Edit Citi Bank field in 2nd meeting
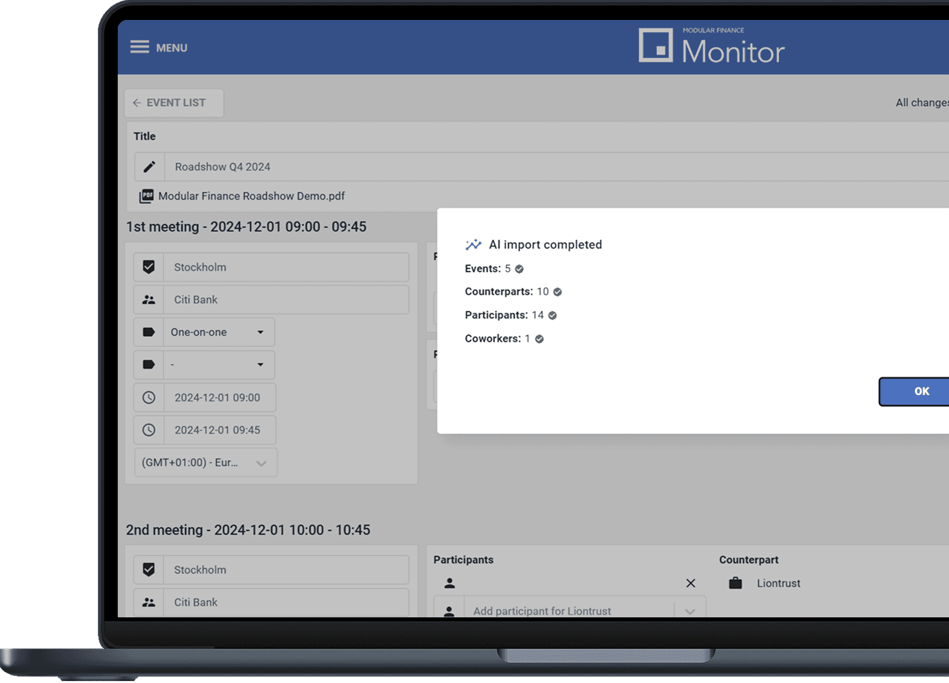This screenshot has width=949, height=683. click(287, 603)
